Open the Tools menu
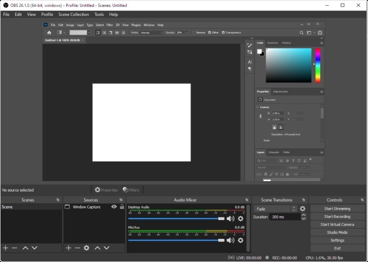The width and height of the screenshot is (368, 262). coord(99,15)
